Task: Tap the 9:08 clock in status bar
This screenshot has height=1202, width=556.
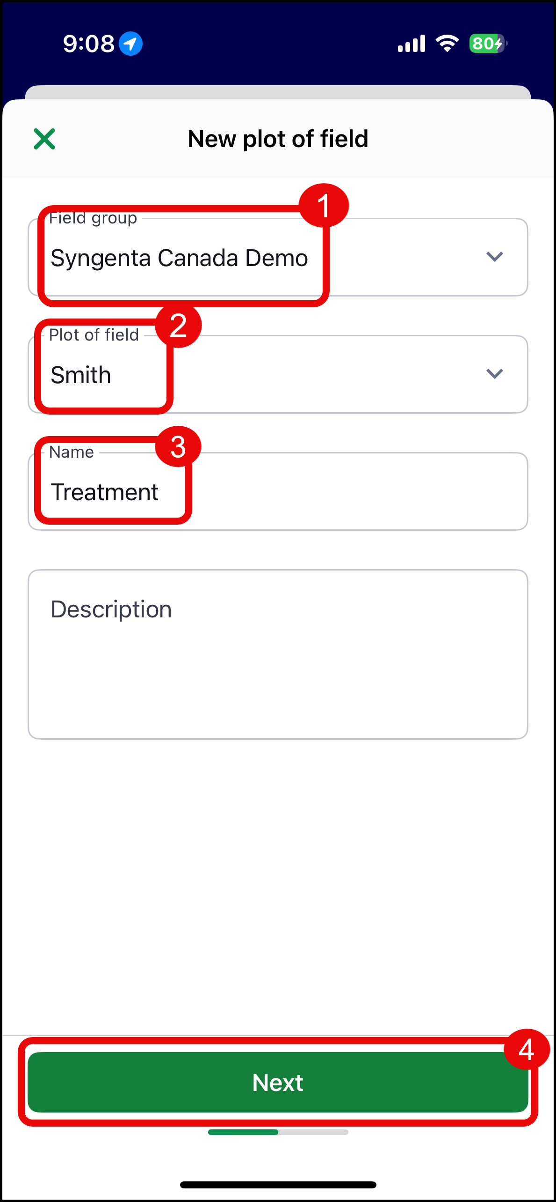Action: [x=88, y=44]
